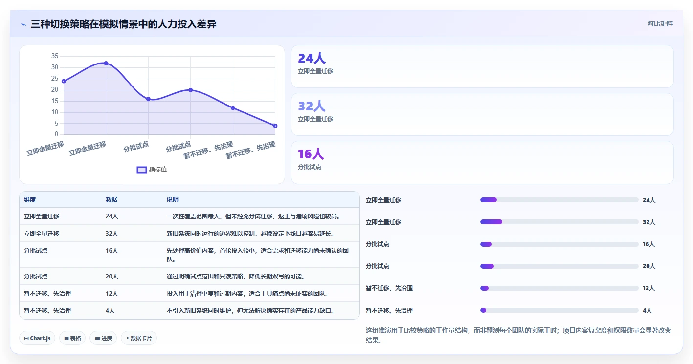Screen dimensions: 693x364
Task: Click the progress label beside the 12人 bar
Action: pyautogui.click(x=389, y=288)
